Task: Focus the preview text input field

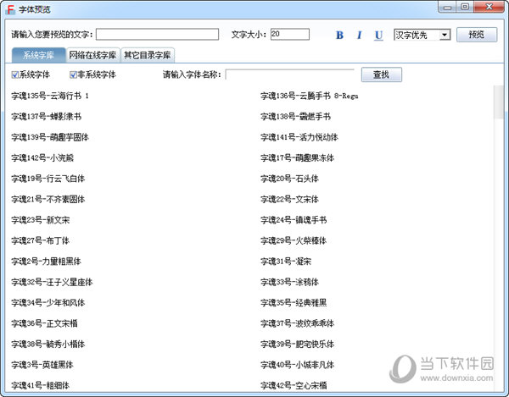Action: (158, 35)
